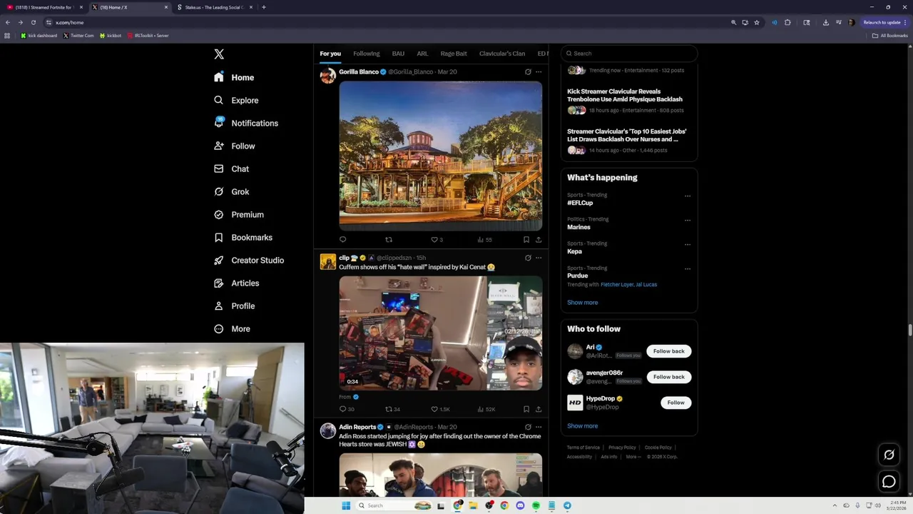Open Bookmarks in the sidebar

pos(243,237)
